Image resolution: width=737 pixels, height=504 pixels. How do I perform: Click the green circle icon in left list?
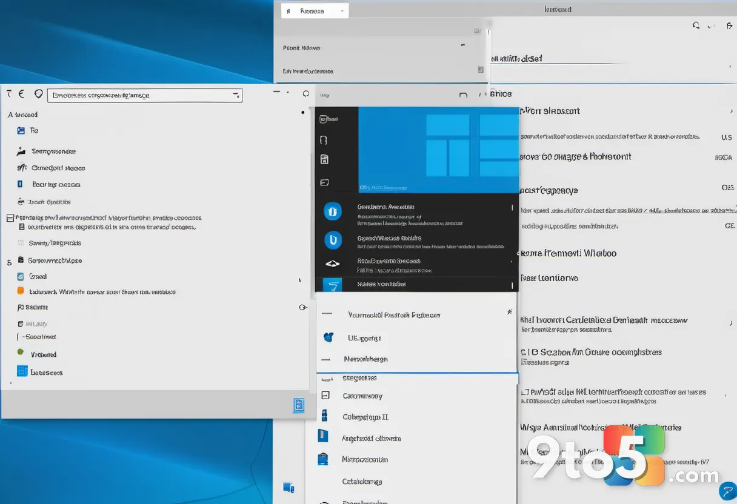[21, 352]
